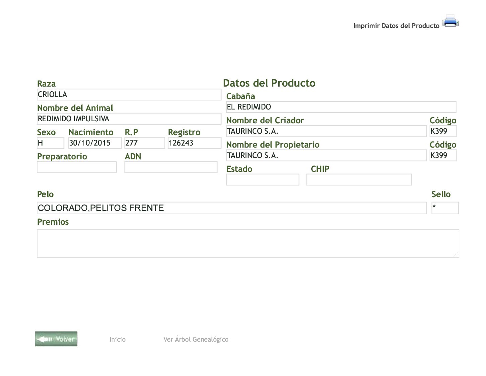Click the Volver back button
This screenshot has width=486, height=376.
56,339
